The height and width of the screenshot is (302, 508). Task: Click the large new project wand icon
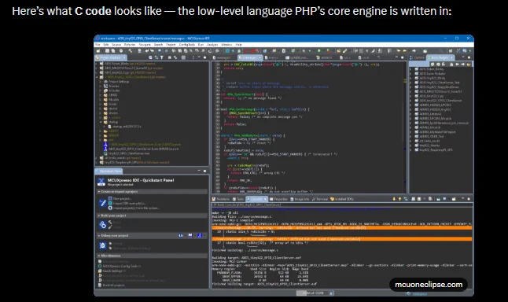point(102,203)
